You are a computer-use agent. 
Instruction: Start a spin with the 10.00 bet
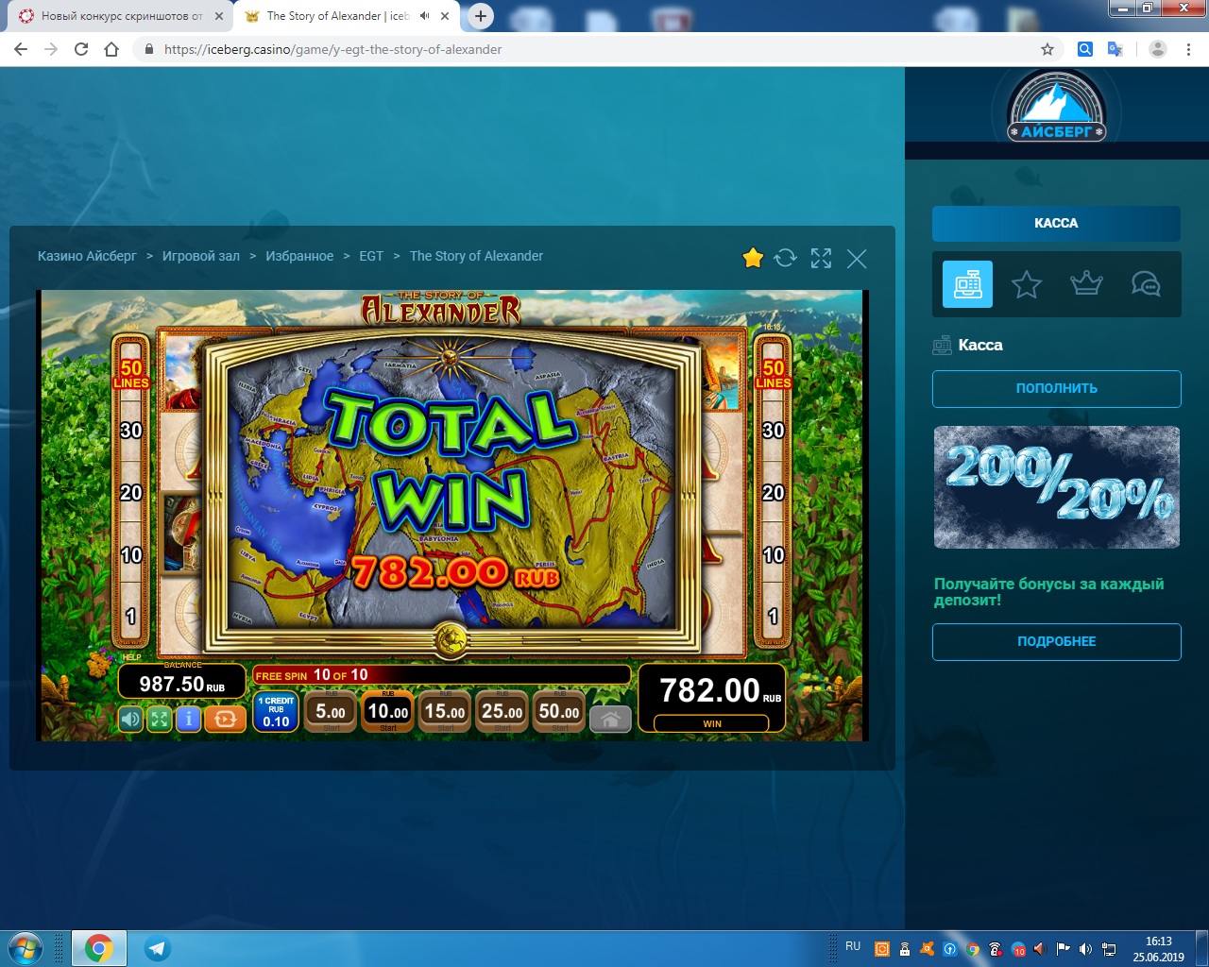pos(388,712)
